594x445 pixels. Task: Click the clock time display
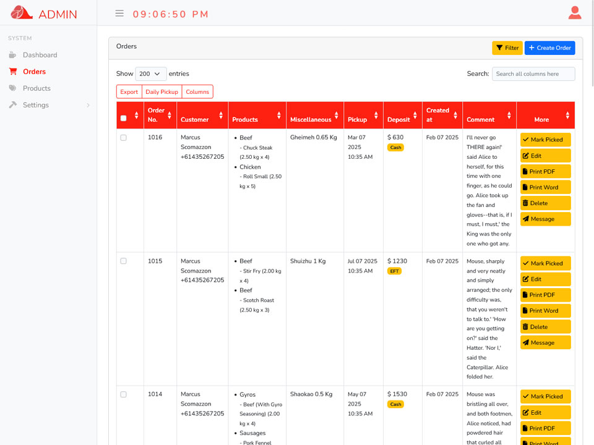[x=171, y=14]
